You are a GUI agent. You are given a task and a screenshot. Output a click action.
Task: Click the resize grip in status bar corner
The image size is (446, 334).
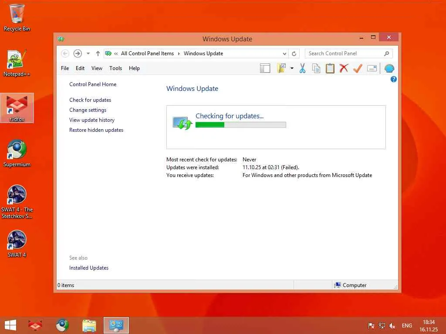click(395, 287)
